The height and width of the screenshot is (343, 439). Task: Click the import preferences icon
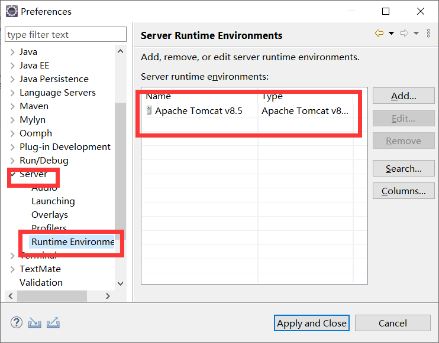pyautogui.click(x=35, y=323)
